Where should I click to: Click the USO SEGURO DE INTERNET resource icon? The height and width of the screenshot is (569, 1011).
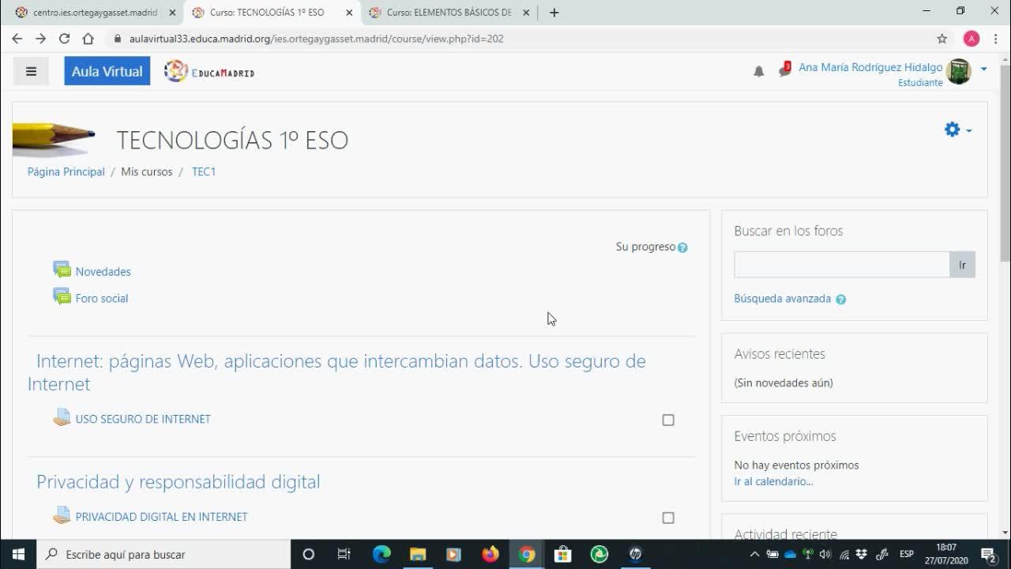pyautogui.click(x=62, y=418)
